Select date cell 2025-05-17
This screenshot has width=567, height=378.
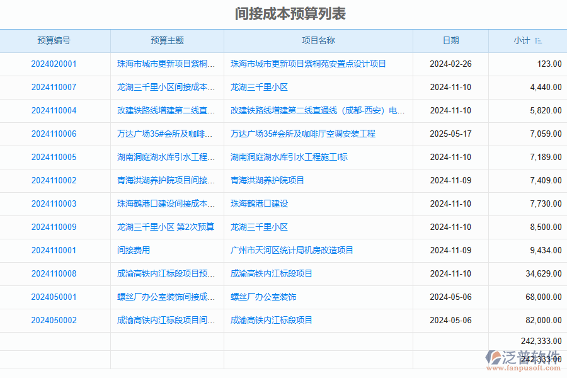[450, 134]
